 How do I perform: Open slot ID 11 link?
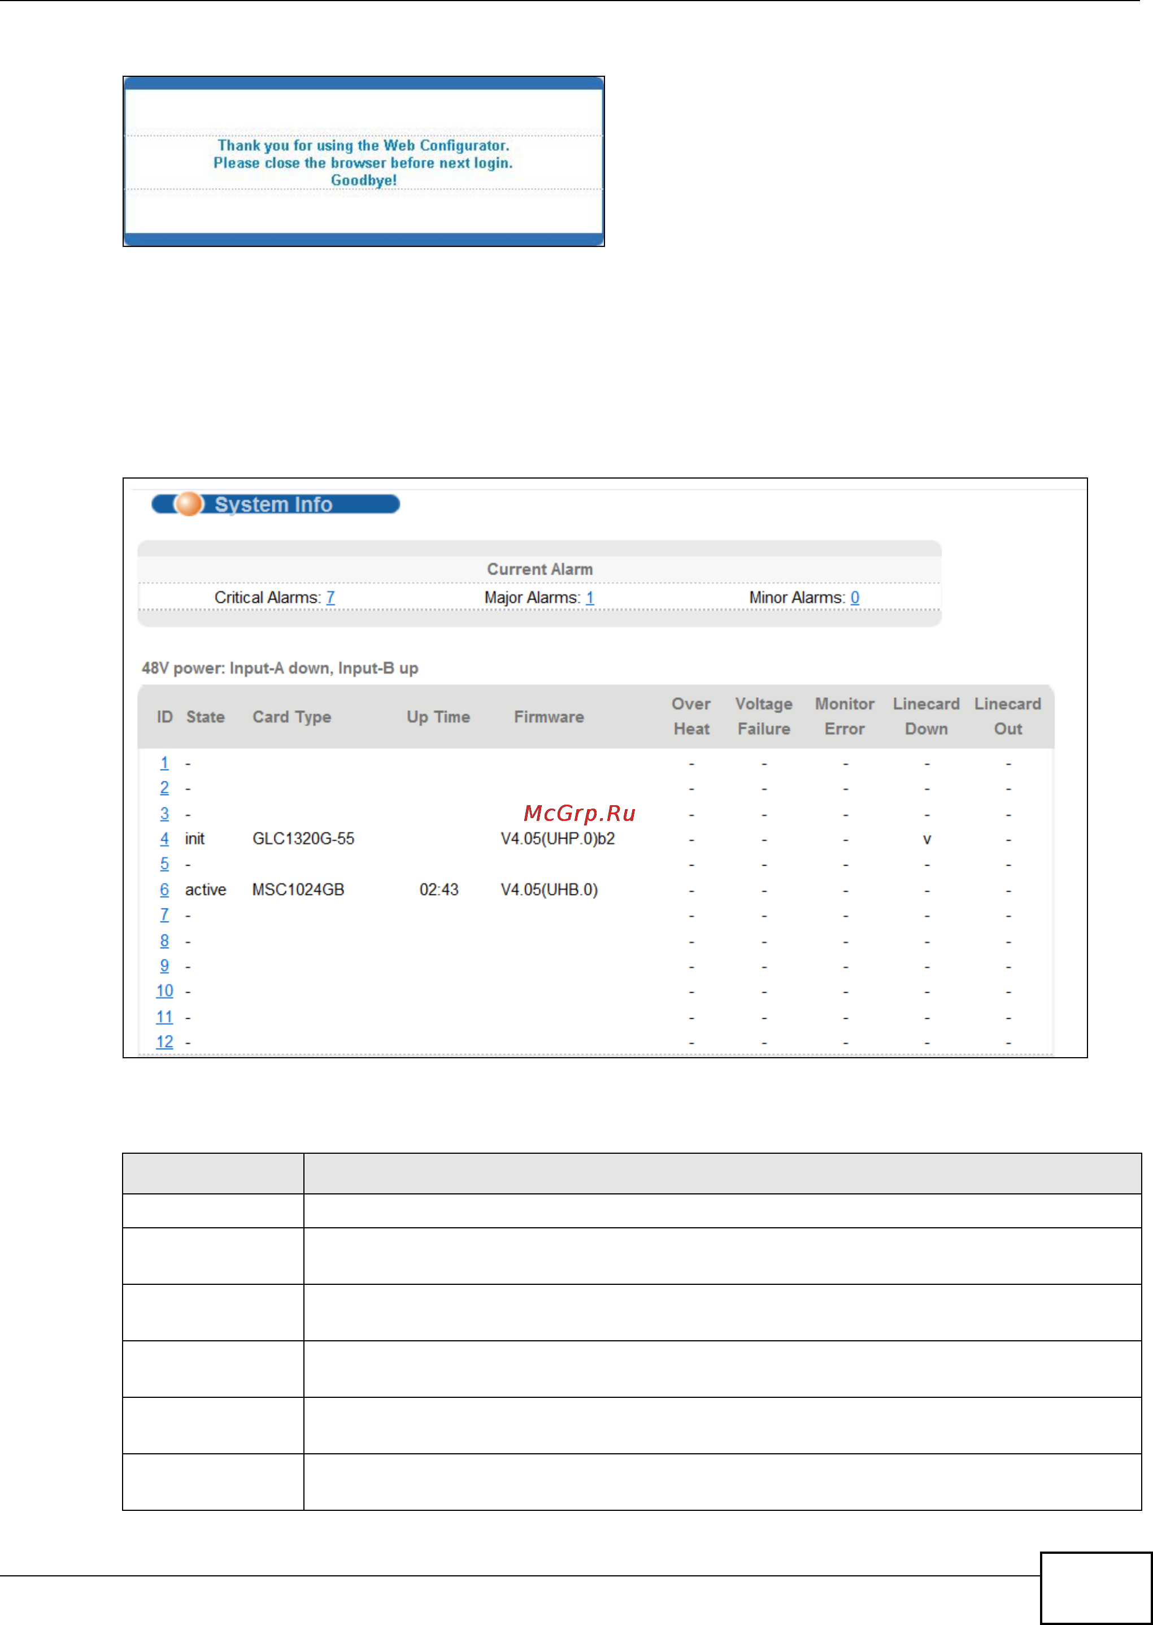164,1016
